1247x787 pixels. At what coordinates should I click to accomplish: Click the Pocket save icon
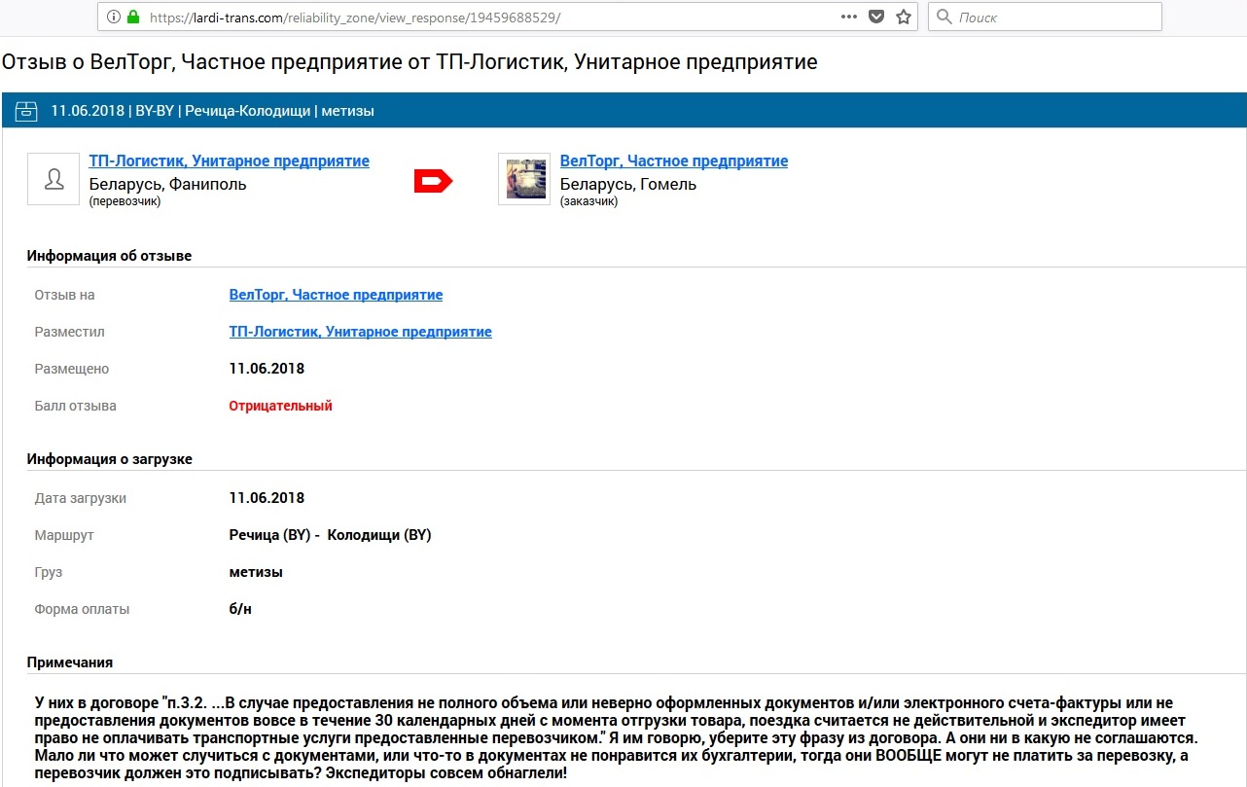point(876,18)
